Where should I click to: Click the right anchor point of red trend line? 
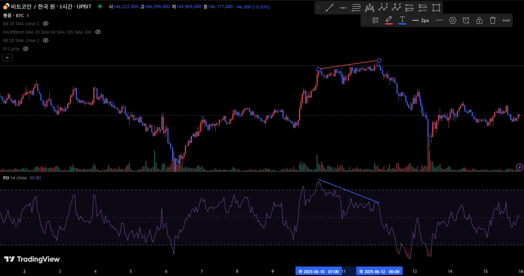pos(379,60)
